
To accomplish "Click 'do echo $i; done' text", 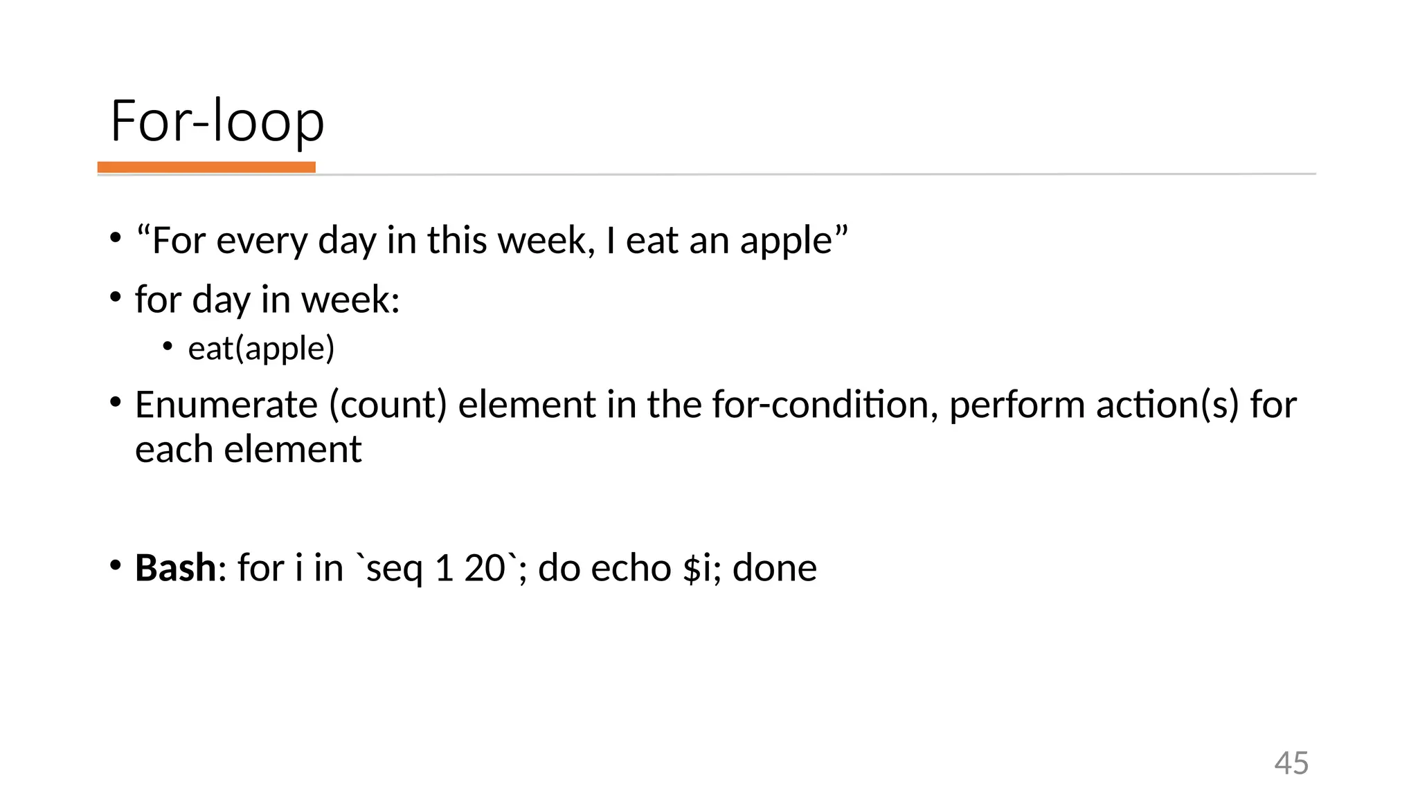I will coord(677,569).
